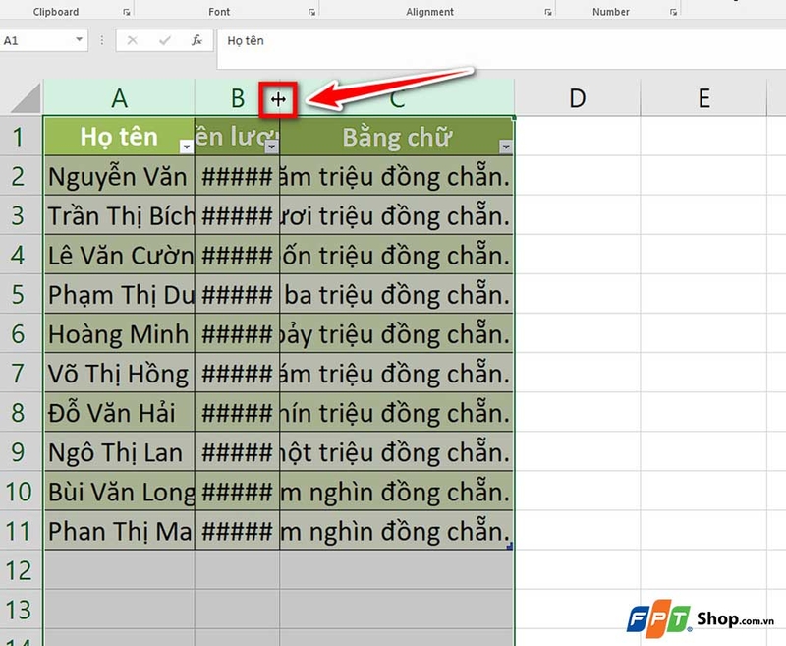The image size is (786, 646).
Task: Select column D by its header
Action: click(x=578, y=97)
